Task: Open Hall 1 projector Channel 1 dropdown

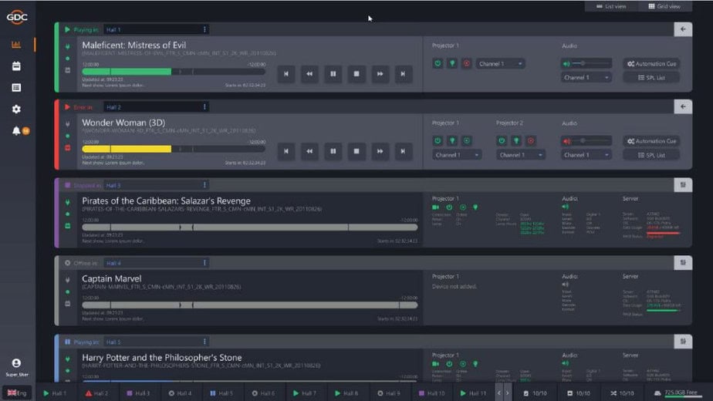Action: click(500, 64)
